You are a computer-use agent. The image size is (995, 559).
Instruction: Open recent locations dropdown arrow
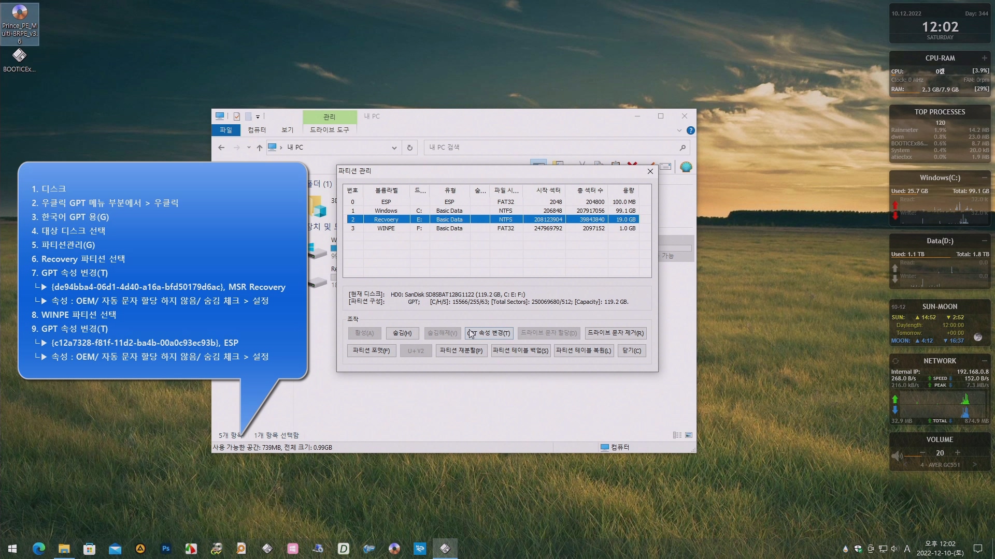[x=249, y=148]
